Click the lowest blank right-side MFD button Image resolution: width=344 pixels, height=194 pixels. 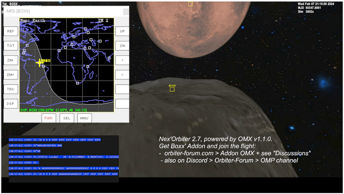click(122, 104)
